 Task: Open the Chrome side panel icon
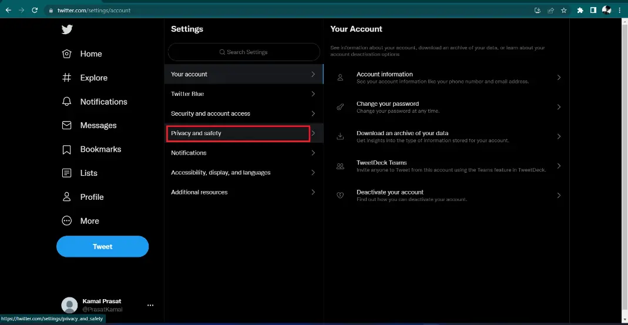593,11
